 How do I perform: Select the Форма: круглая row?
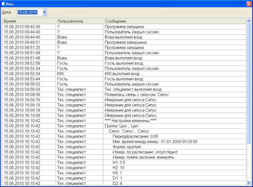pyautogui.click(x=124, y=147)
